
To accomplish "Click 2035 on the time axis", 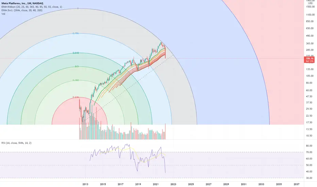I will coord(279,184).
